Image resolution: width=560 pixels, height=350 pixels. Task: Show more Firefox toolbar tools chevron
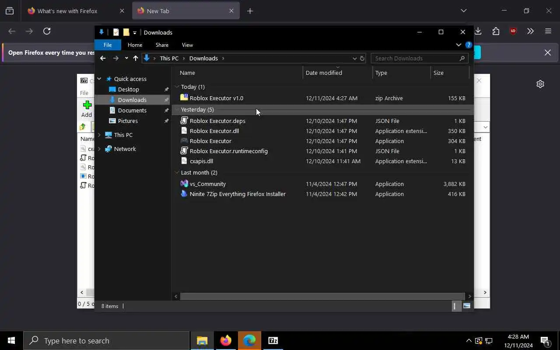(x=531, y=31)
